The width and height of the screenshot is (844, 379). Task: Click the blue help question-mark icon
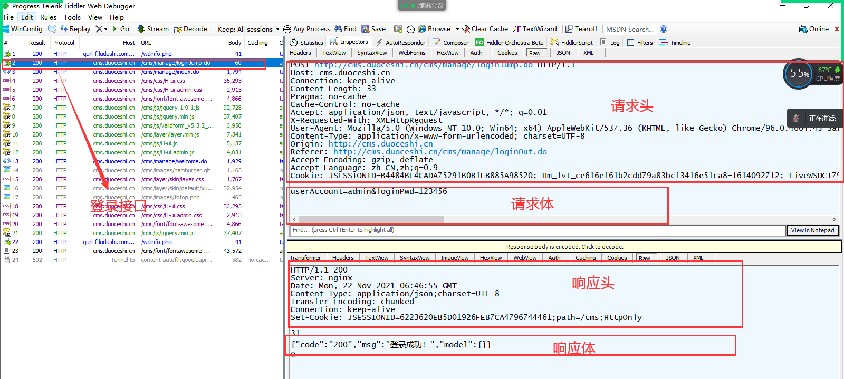coord(664,29)
